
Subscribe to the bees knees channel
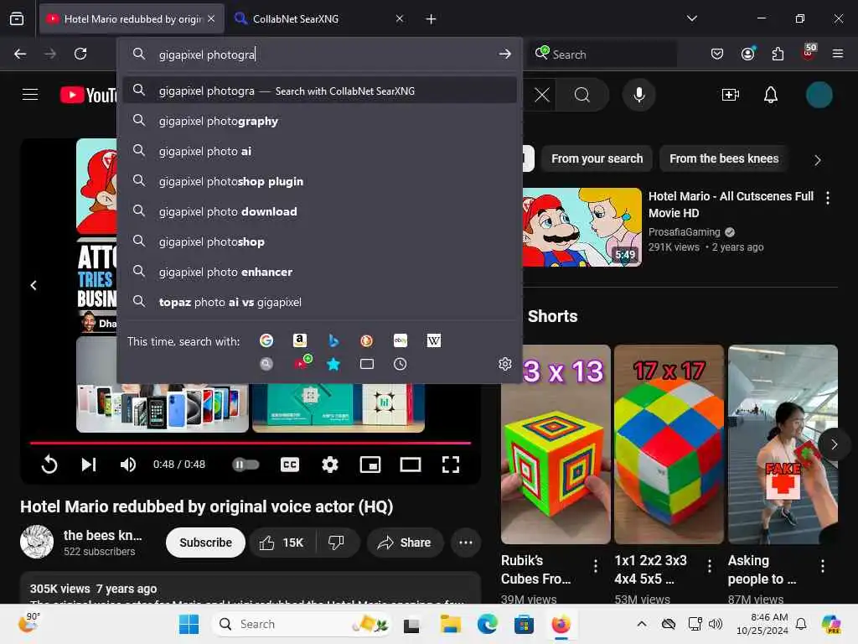tap(206, 543)
